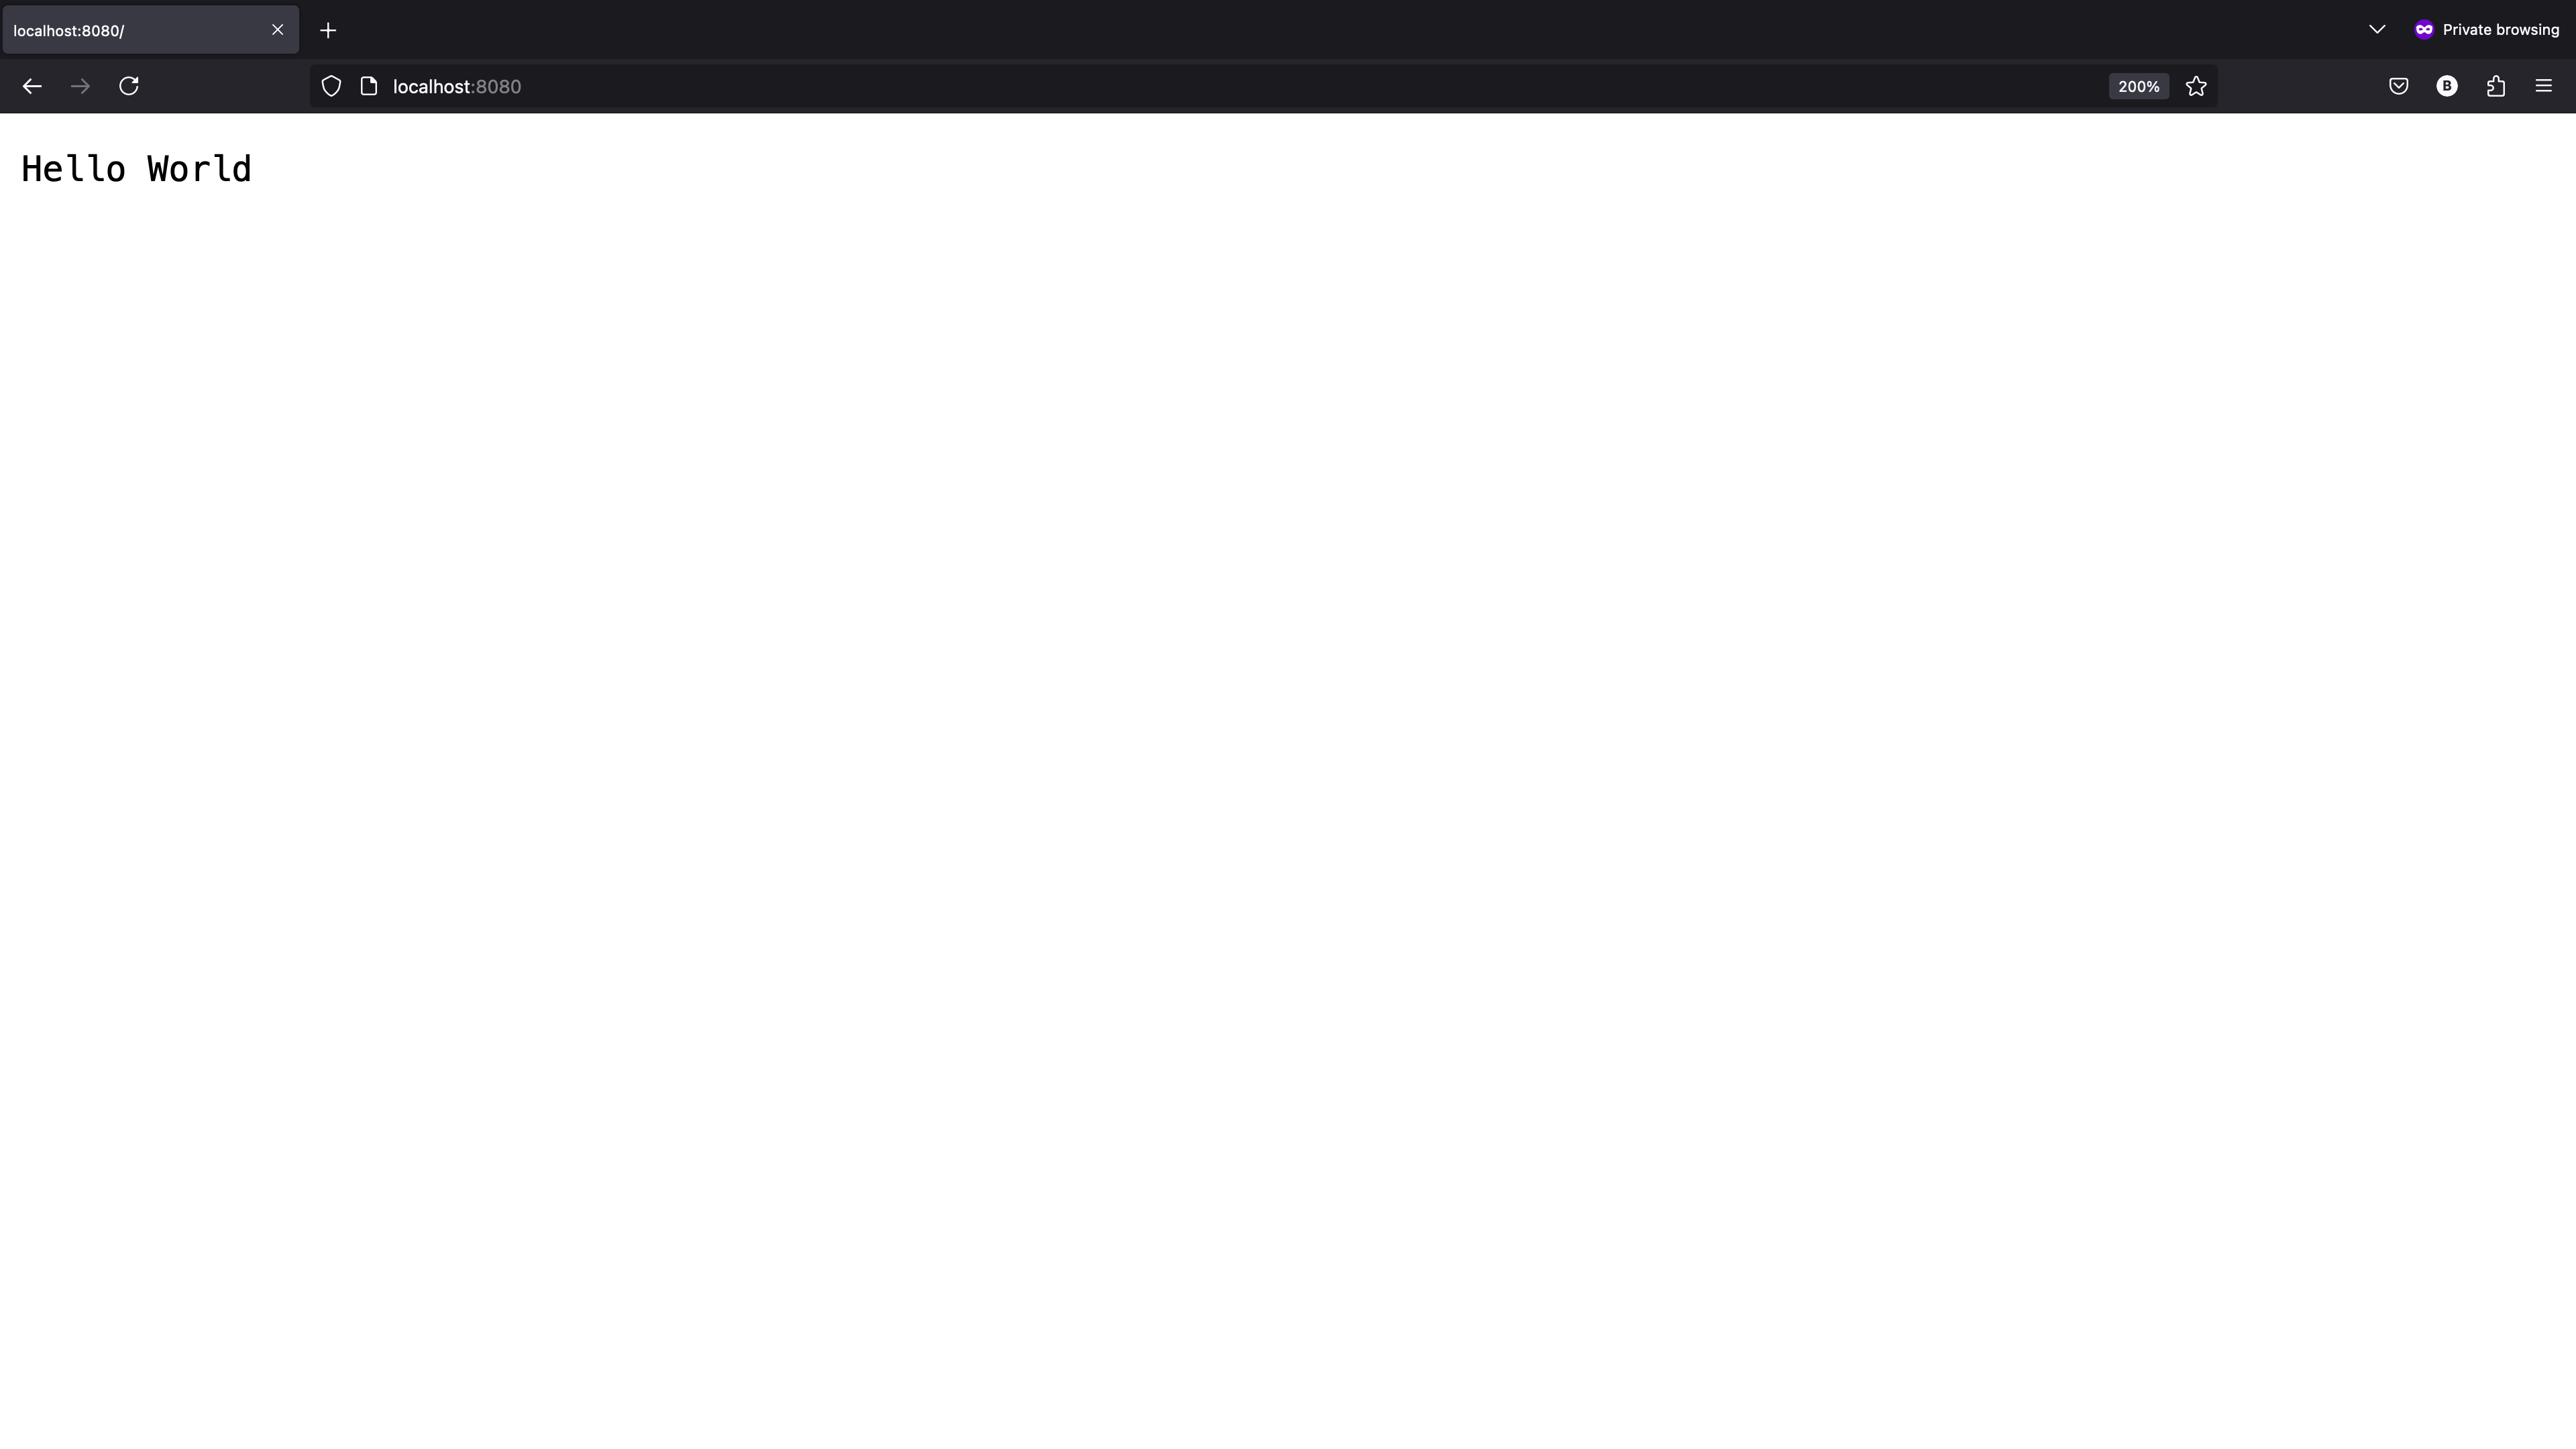
Task: Click the Firefox account icon
Action: point(2447,85)
